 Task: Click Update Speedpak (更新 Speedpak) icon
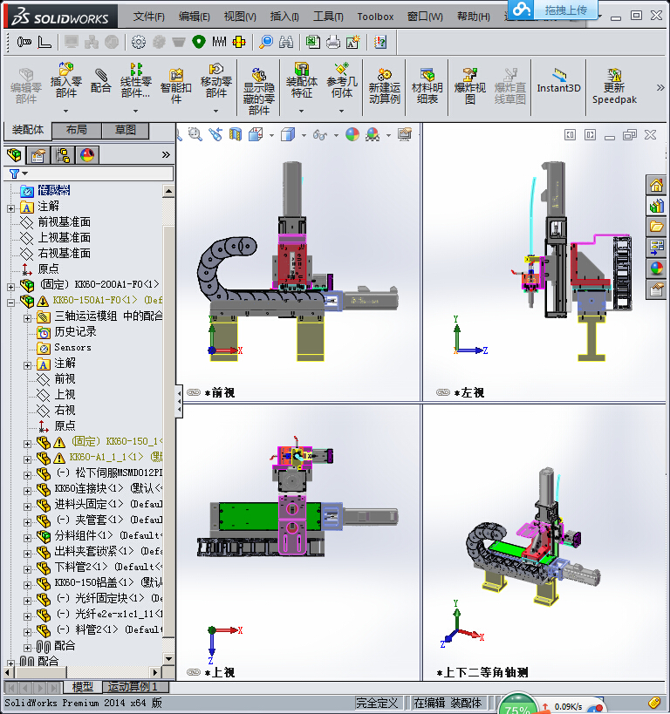(x=614, y=86)
